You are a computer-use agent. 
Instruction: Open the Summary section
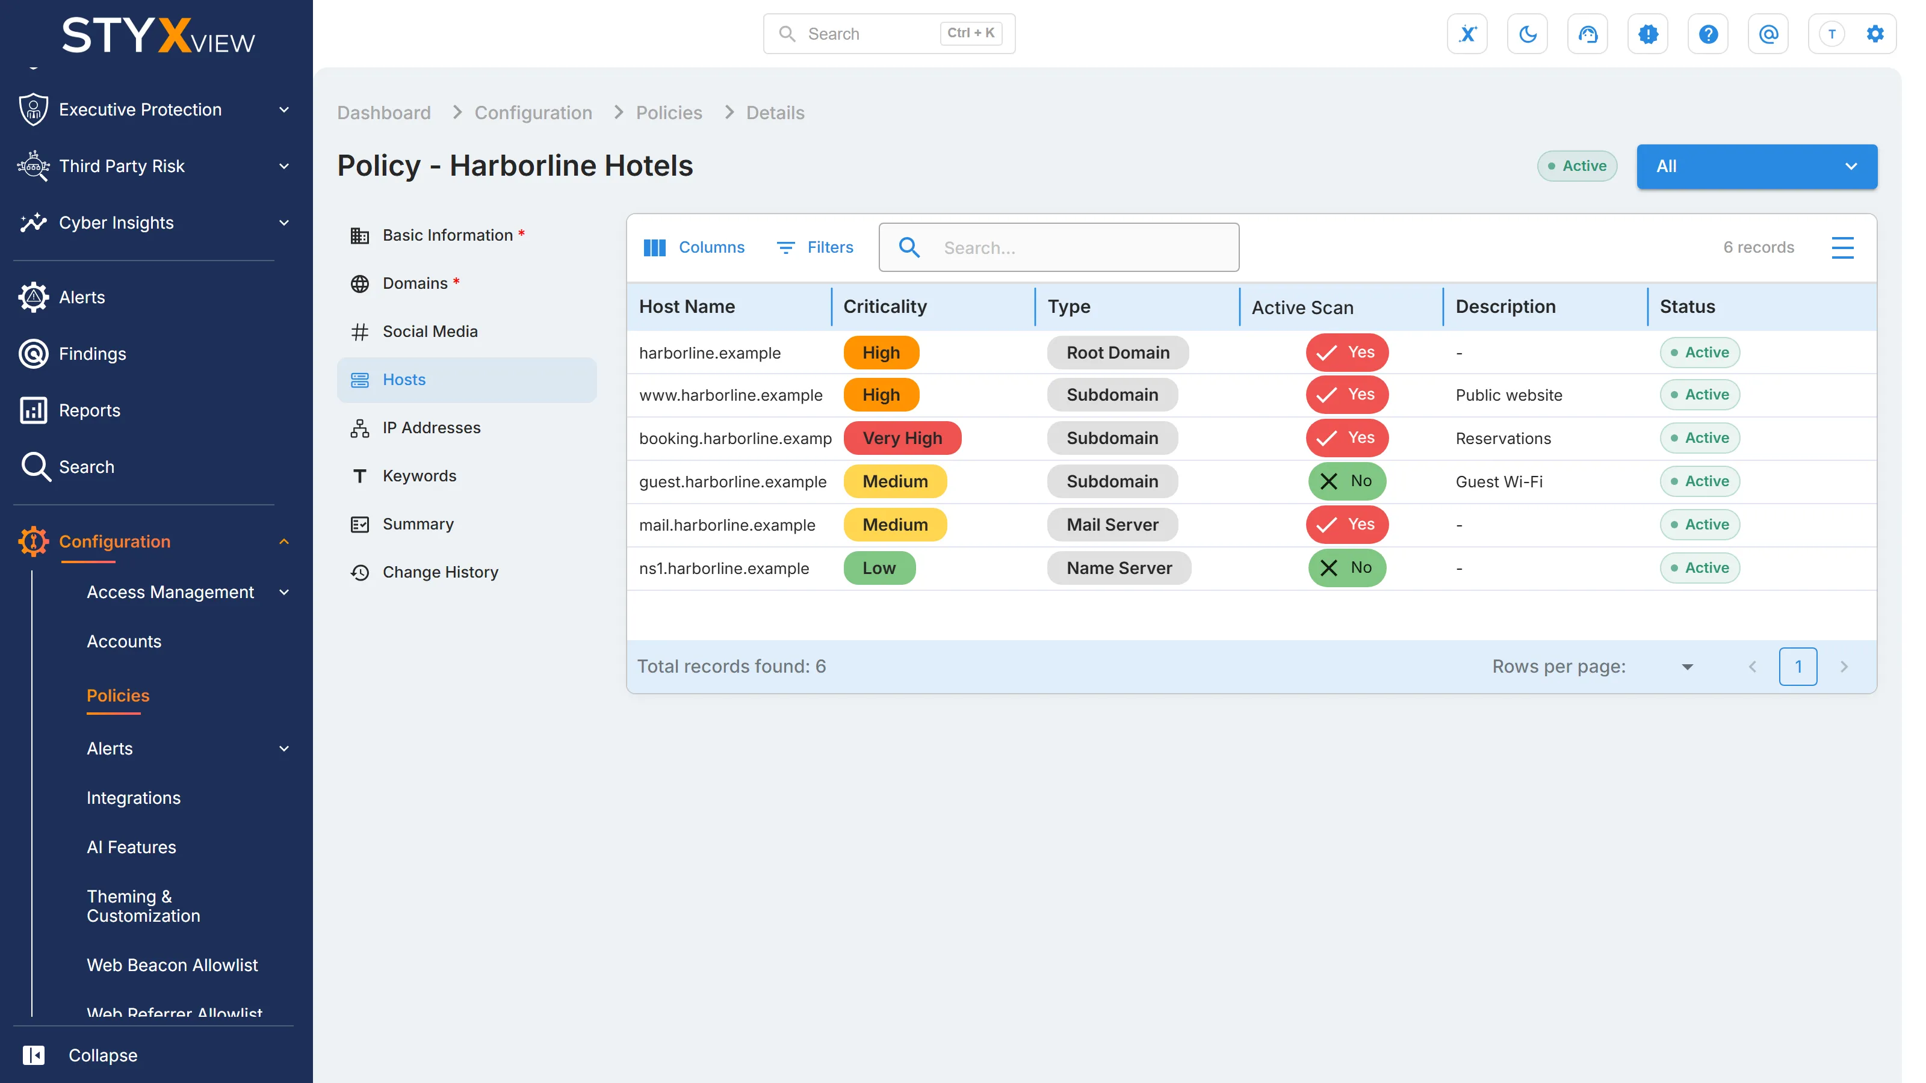pyautogui.click(x=466, y=524)
